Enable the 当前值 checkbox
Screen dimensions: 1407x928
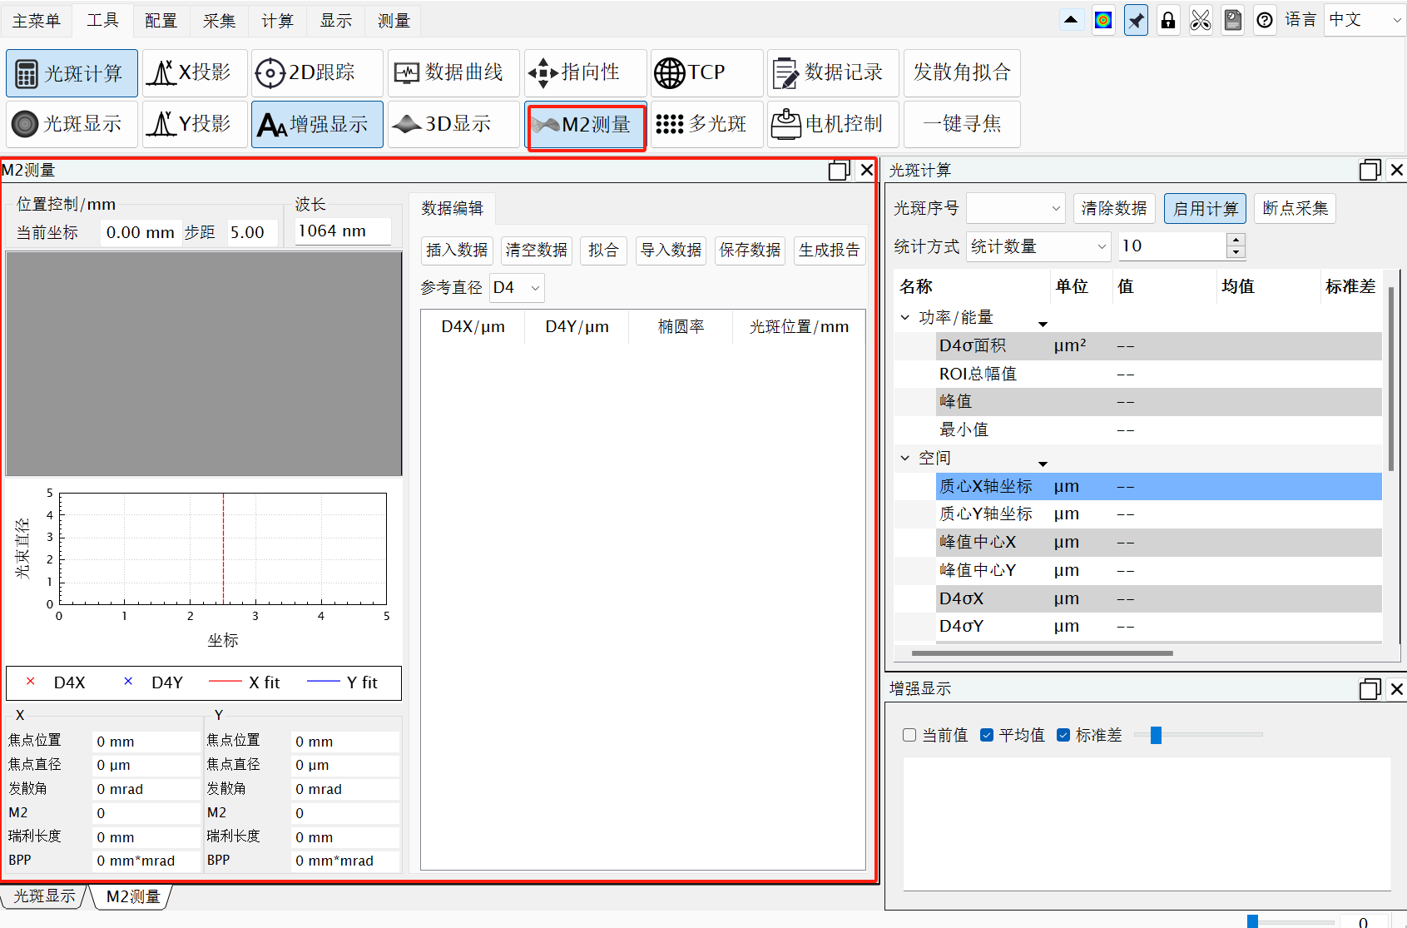909,735
